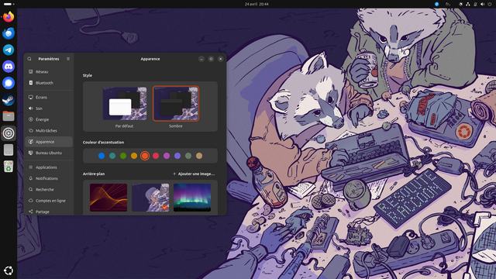Open Partage settings page
Screen dimensions: 496x279
[x=49, y=212]
